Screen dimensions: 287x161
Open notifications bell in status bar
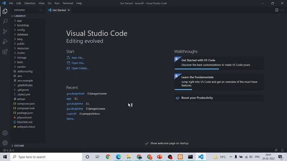pyautogui.click(x=282, y=150)
